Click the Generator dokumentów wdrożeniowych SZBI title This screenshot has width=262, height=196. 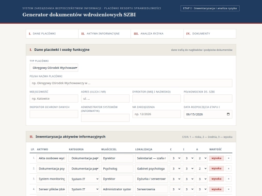pos(79,15)
